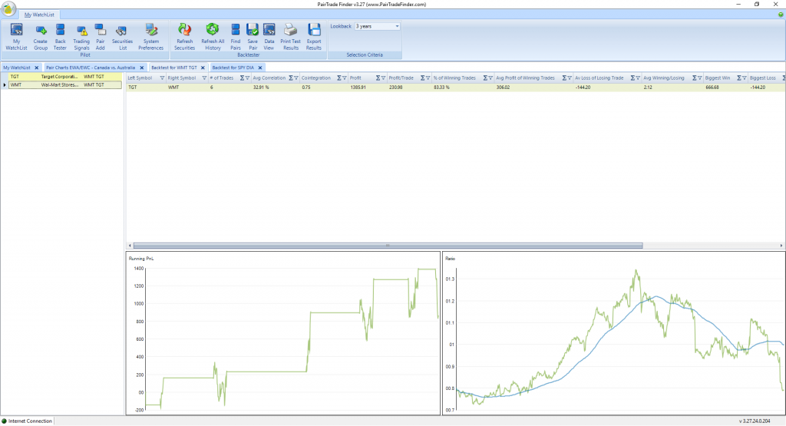The image size is (786, 426).
Task: Export Results with the floppy icon
Action: [x=314, y=35]
